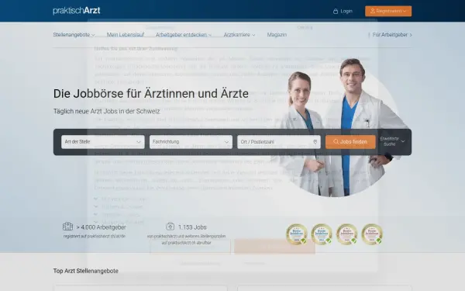
Task: Click the building icon beside 4.000 Arbeitgeber
Action: [67, 227]
